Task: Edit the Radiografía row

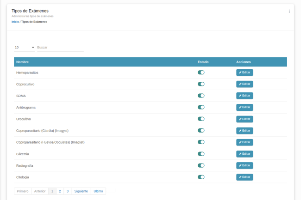Action: click(x=245, y=165)
